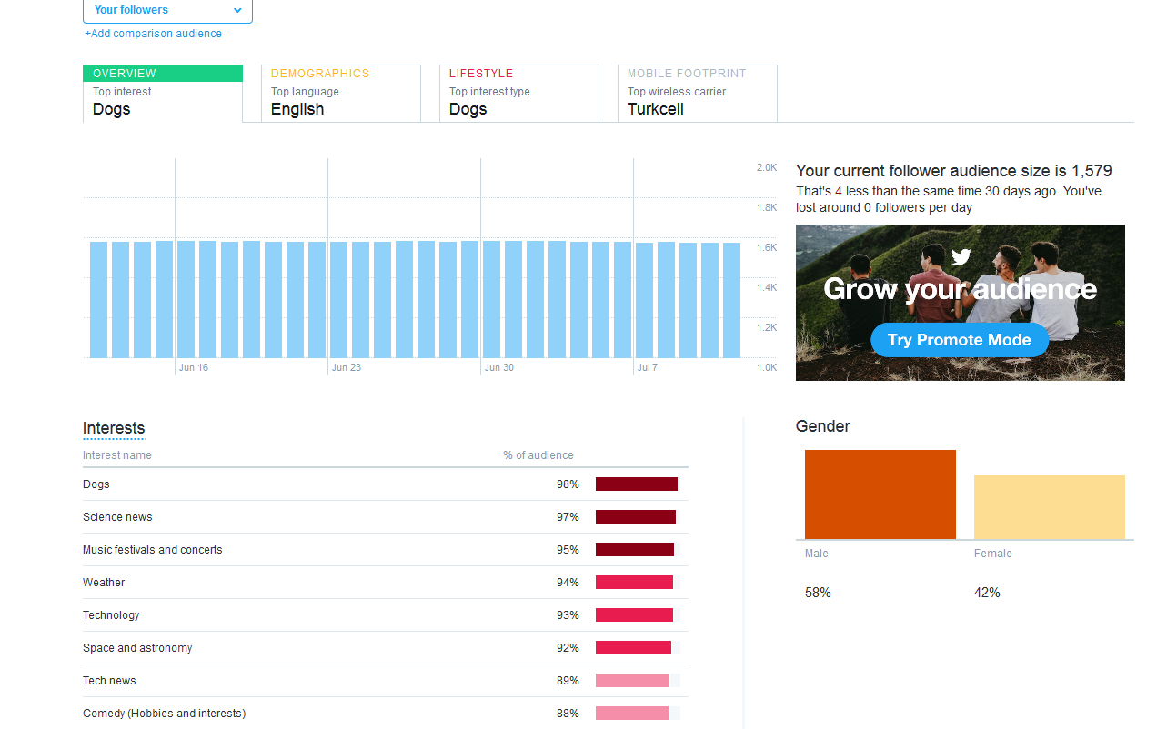
Task: Open the Your followers audience dropdown
Action: tap(167, 11)
